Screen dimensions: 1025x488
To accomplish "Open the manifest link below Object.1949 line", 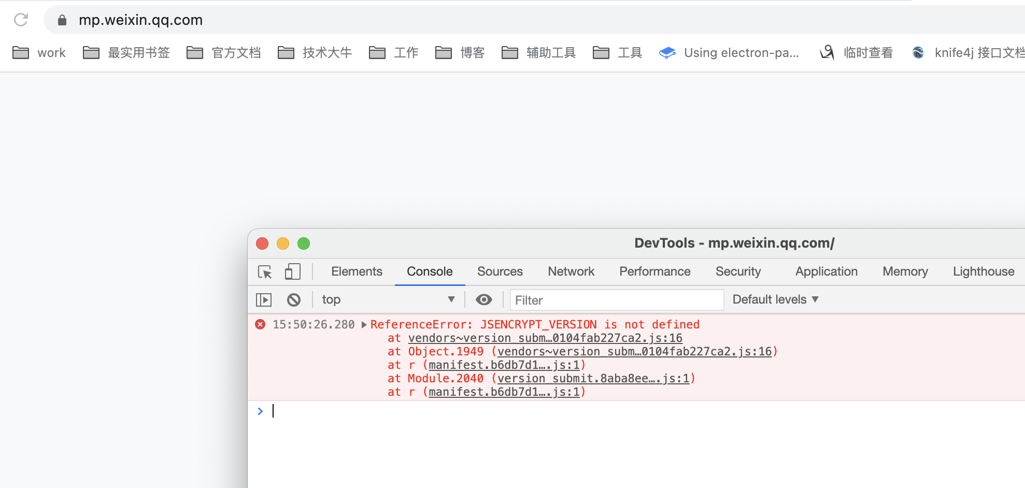I will click(x=504, y=365).
